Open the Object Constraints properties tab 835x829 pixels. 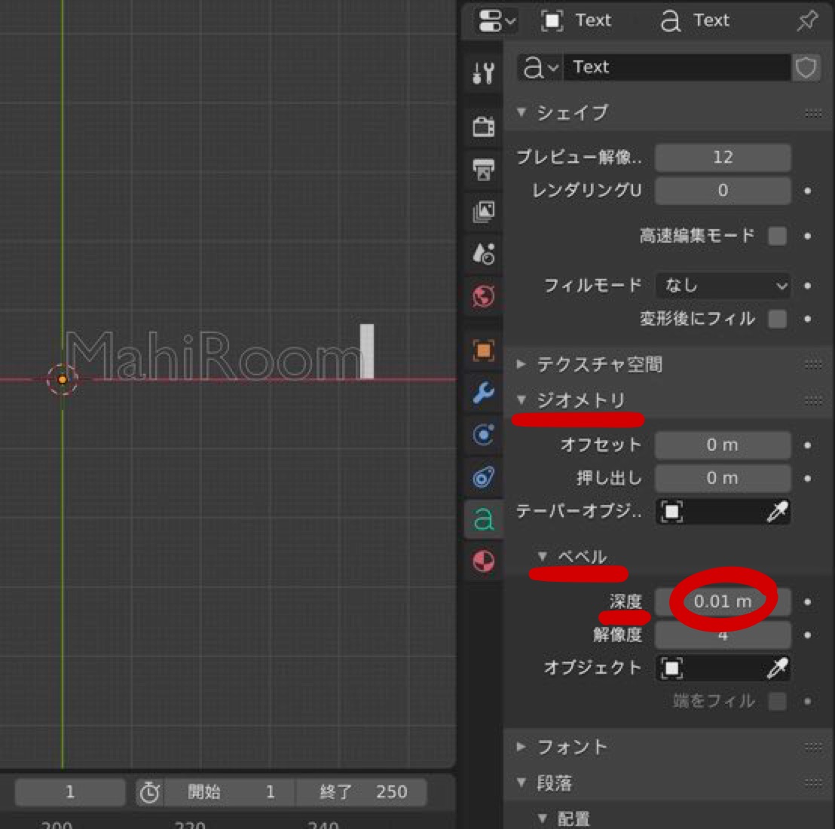483,476
